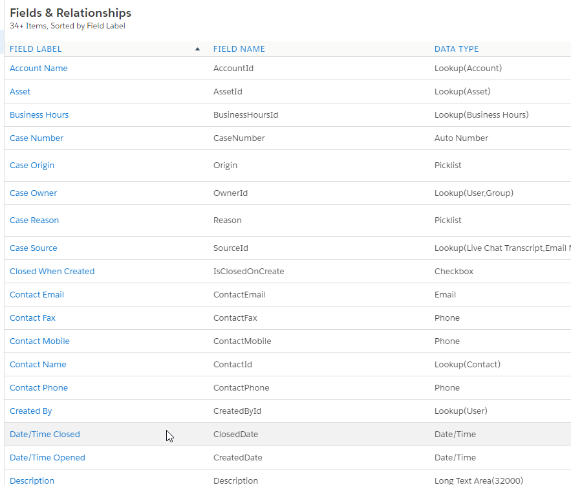Screen dimensions: 571x485
Task: Sort by the Field Name column header
Action: click(x=239, y=49)
